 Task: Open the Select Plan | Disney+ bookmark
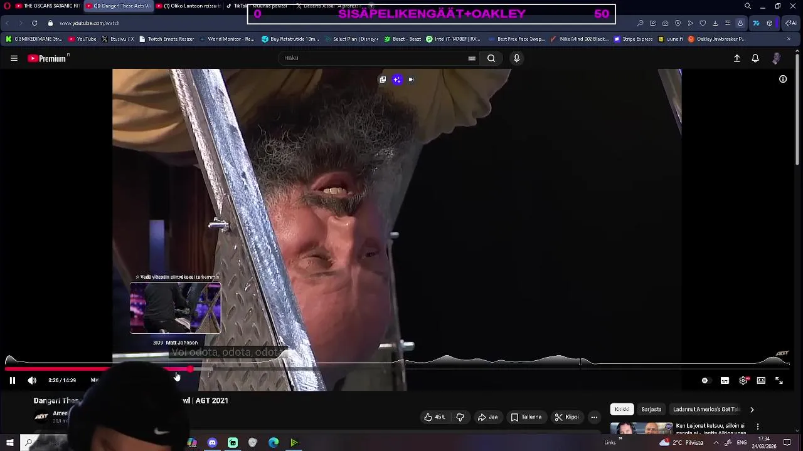pyautogui.click(x=351, y=39)
